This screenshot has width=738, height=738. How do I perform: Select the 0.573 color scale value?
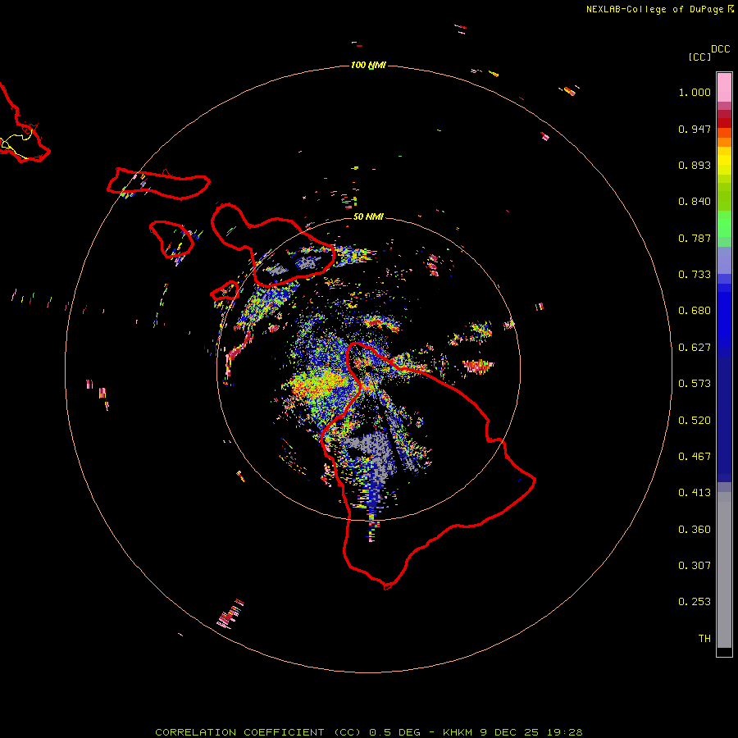pos(695,384)
